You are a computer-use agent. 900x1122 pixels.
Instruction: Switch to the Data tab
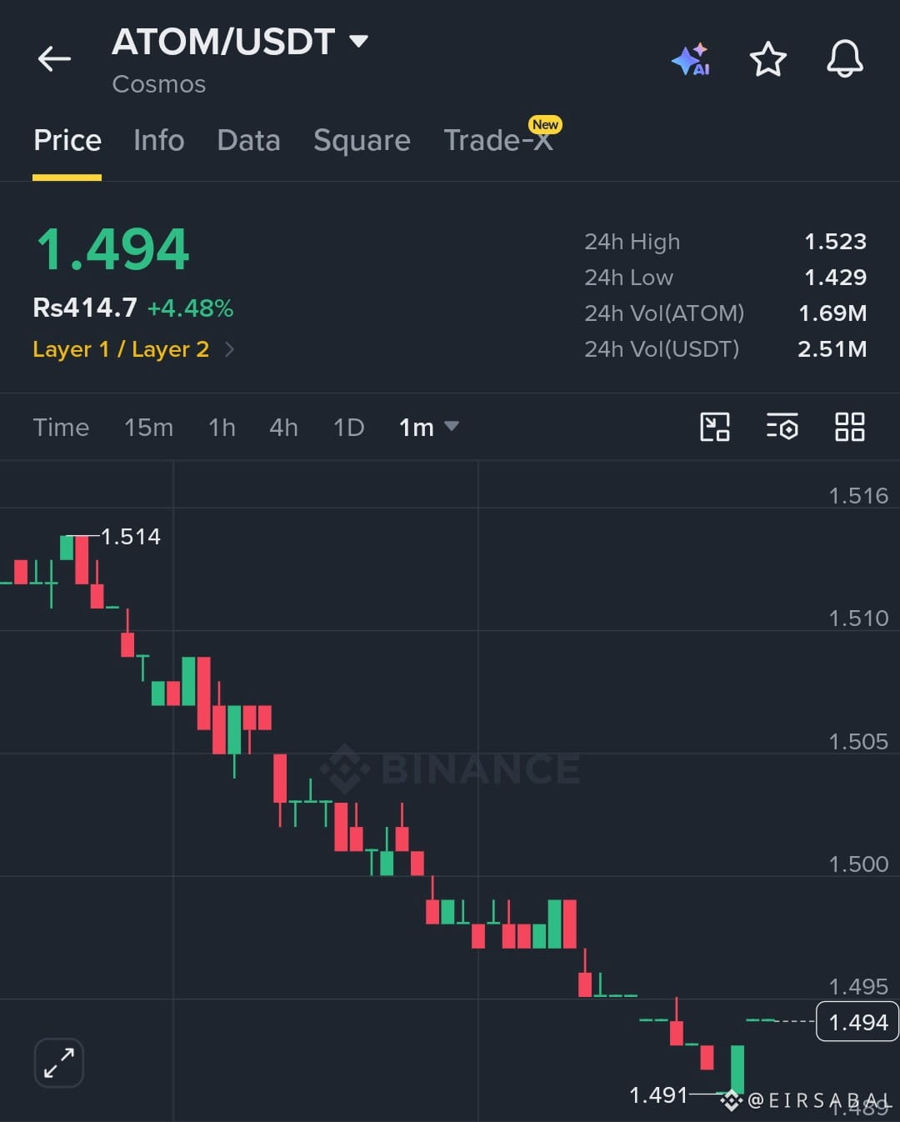point(248,140)
